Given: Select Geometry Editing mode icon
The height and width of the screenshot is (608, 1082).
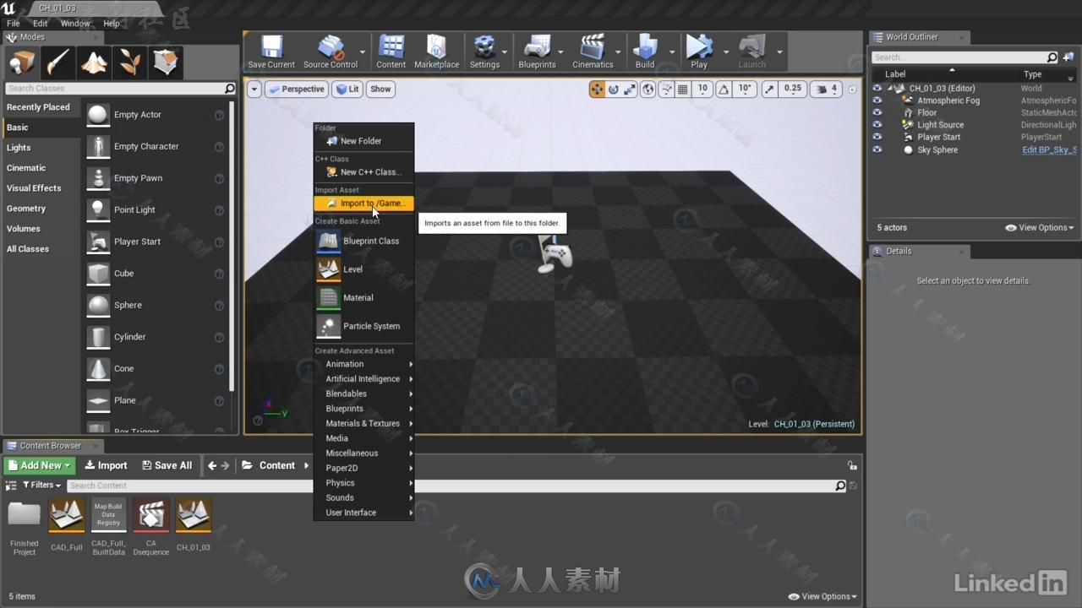Looking at the screenshot, I should [x=166, y=62].
